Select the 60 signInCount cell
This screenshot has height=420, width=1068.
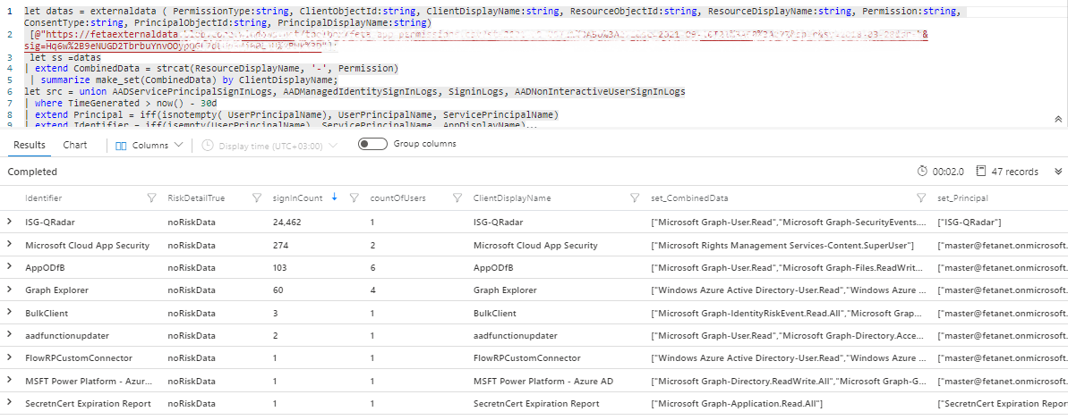[x=278, y=290]
